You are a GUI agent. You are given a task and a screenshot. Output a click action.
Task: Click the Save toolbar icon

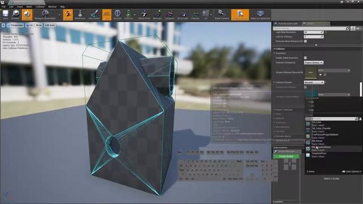5,15
